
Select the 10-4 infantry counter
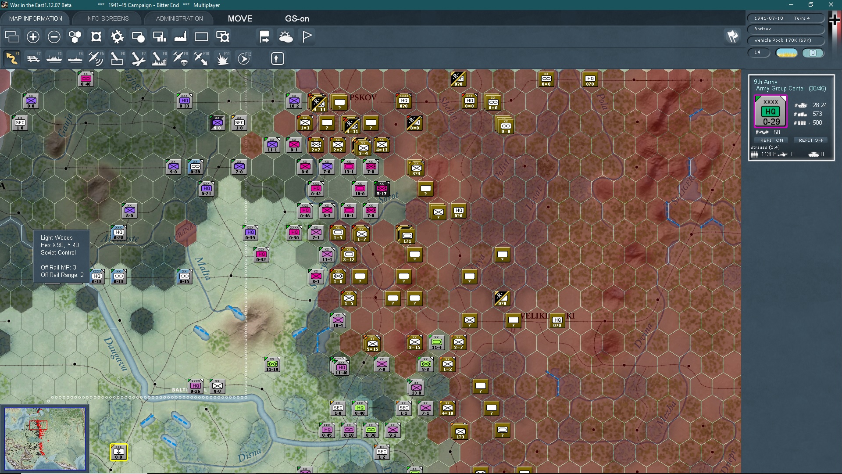338,320
